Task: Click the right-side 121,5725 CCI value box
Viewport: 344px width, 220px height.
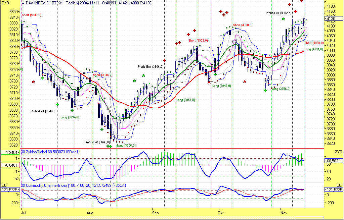Action: point(334,189)
